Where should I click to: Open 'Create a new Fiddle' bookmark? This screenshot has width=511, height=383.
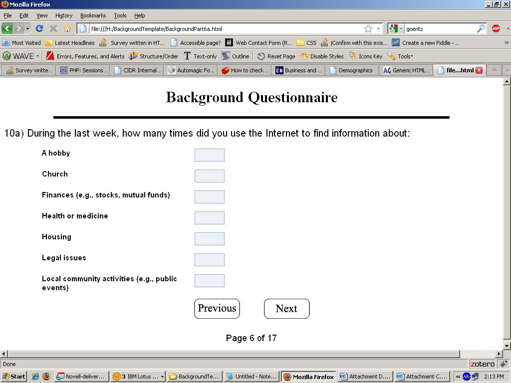425,43
